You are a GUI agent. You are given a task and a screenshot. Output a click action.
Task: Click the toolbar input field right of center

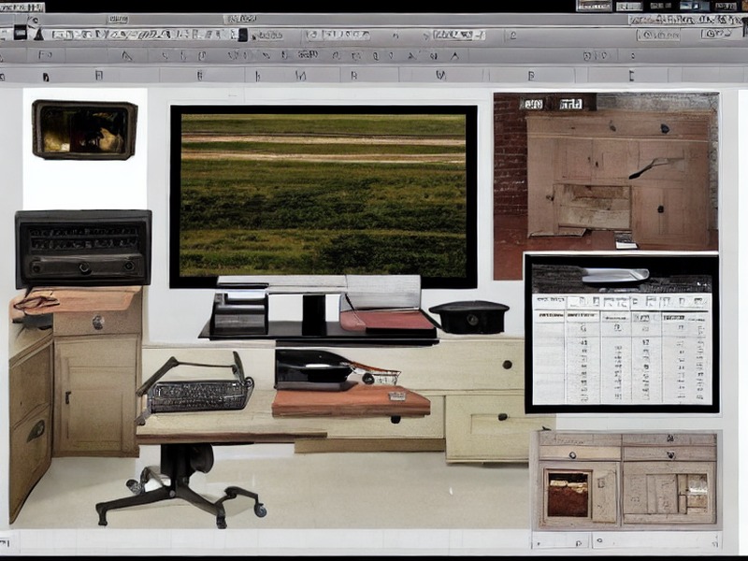pos(459,35)
